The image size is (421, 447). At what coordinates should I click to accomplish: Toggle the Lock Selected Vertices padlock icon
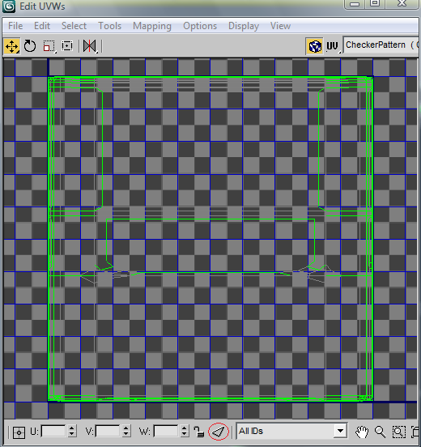198,432
